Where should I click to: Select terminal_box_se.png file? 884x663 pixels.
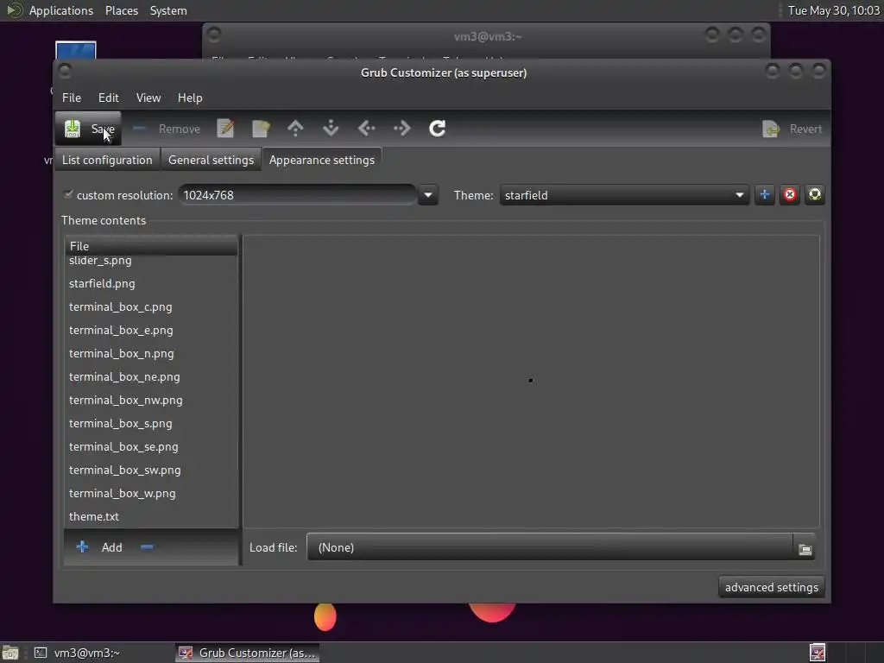tap(151, 446)
